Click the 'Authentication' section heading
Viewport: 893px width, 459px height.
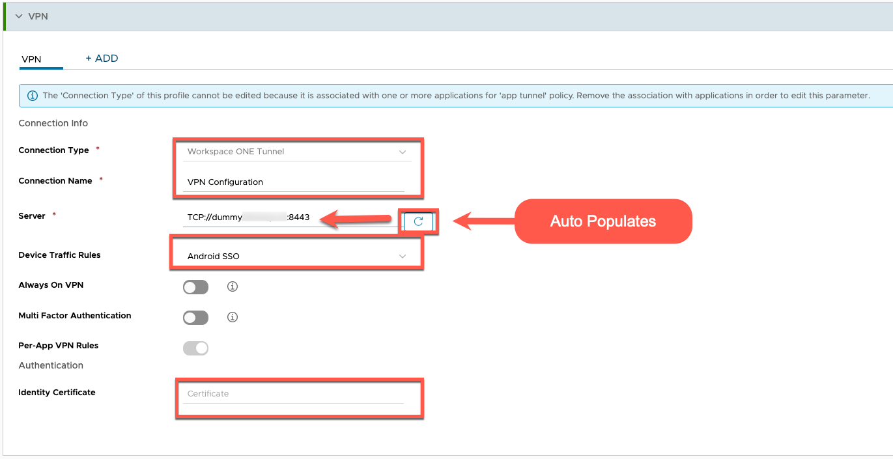[x=51, y=365]
